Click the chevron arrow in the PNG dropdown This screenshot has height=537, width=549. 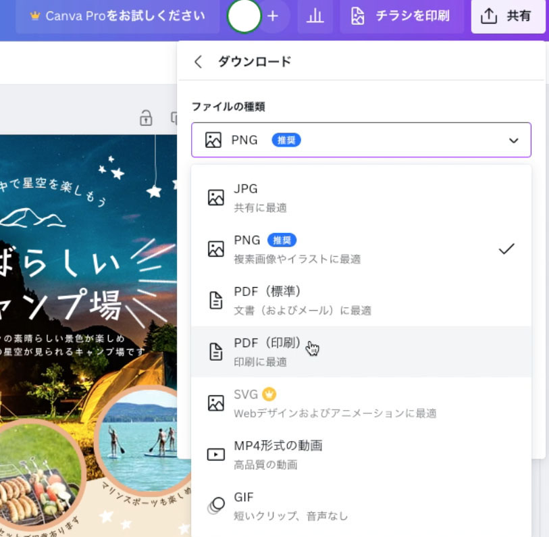pyautogui.click(x=514, y=140)
